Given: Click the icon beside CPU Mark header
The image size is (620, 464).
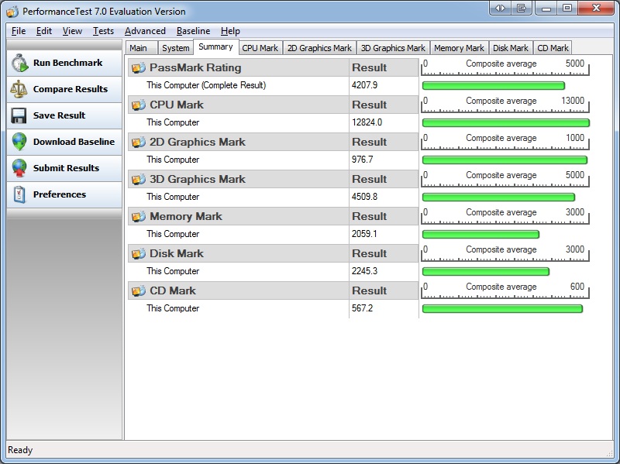Looking at the screenshot, I should [x=139, y=105].
